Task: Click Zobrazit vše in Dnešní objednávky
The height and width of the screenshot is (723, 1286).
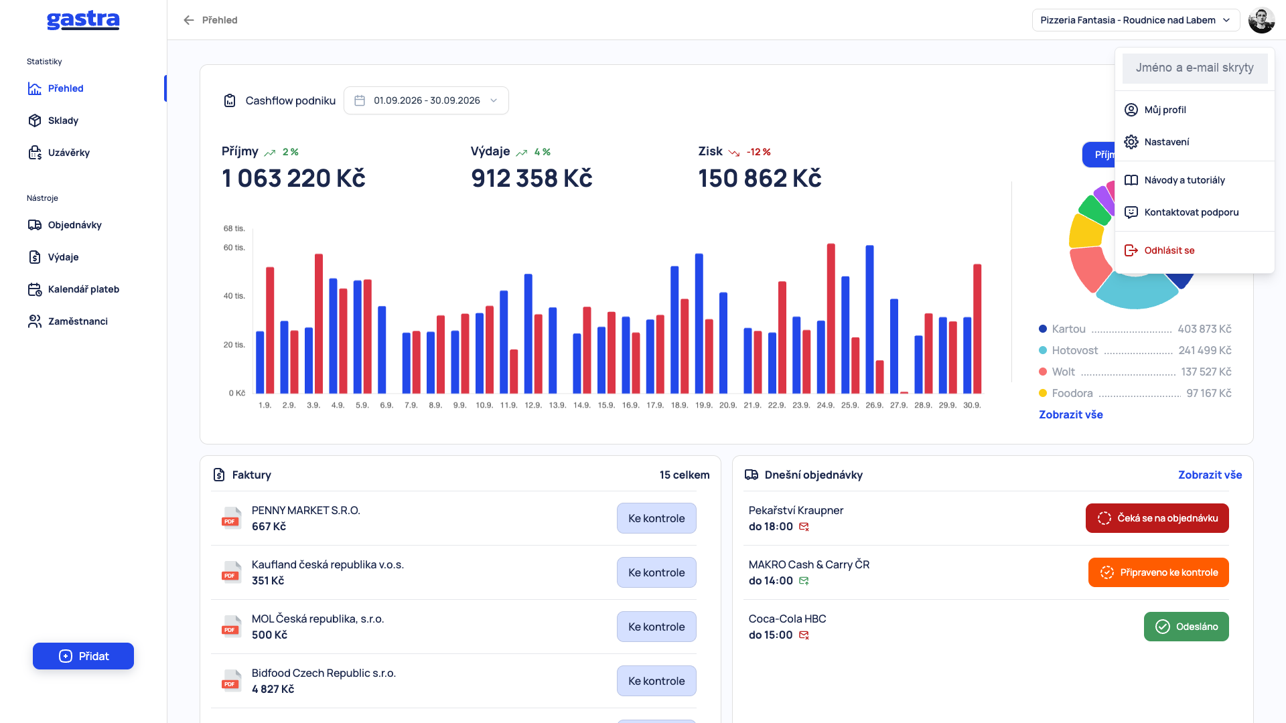Action: coord(1210,475)
